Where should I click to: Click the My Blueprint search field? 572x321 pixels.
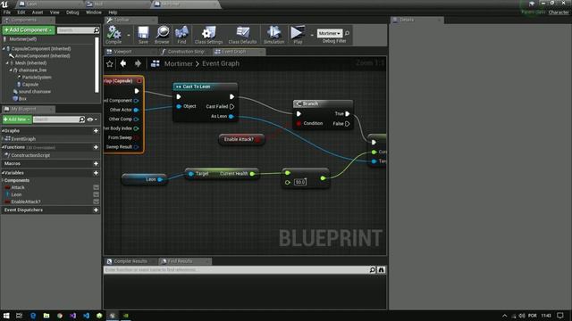click(x=55, y=119)
